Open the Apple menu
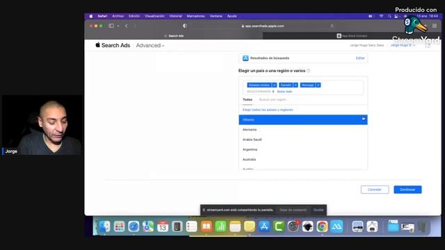Image resolution: width=445 pixels, height=250 pixels. point(91,16)
